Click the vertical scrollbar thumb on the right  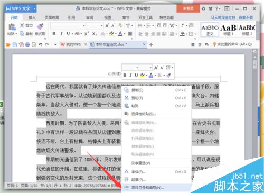254,65
